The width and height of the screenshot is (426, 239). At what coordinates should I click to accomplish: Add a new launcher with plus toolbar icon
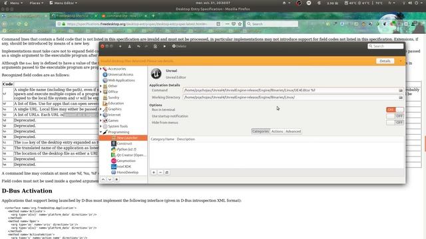(120, 46)
